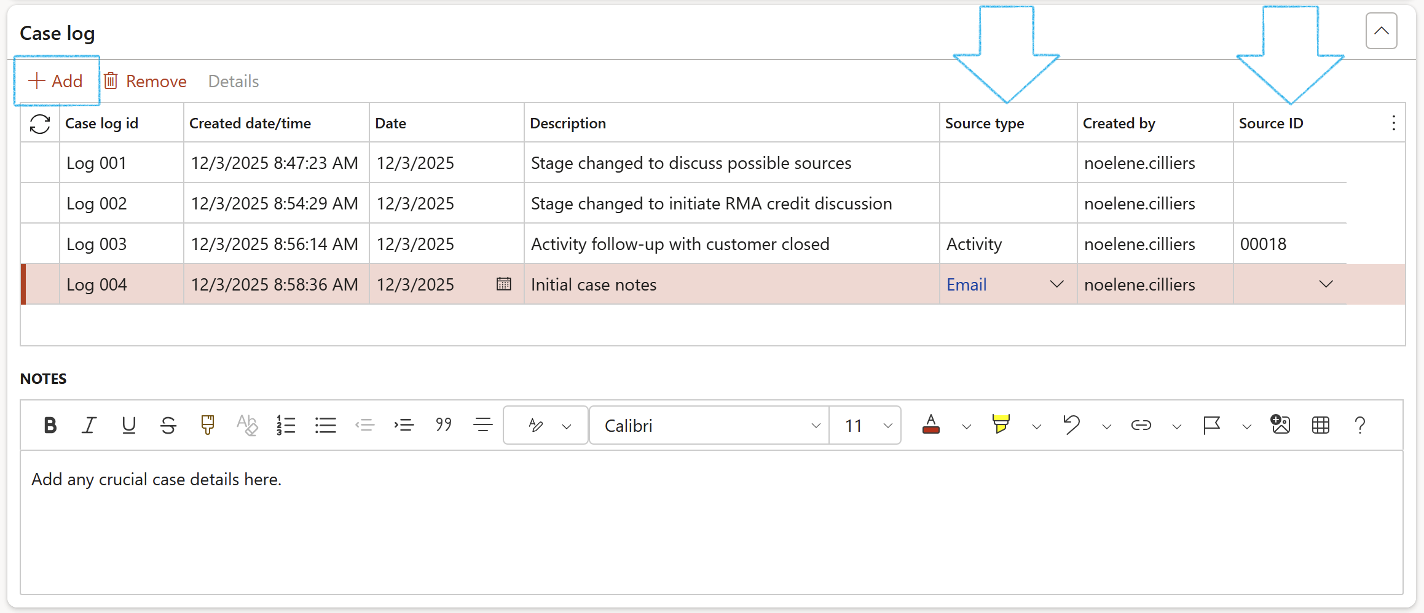Image resolution: width=1424 pixels, height=613 pixels.
Task: Click Details in case log toolbar
Action: (x=233, y=81)
